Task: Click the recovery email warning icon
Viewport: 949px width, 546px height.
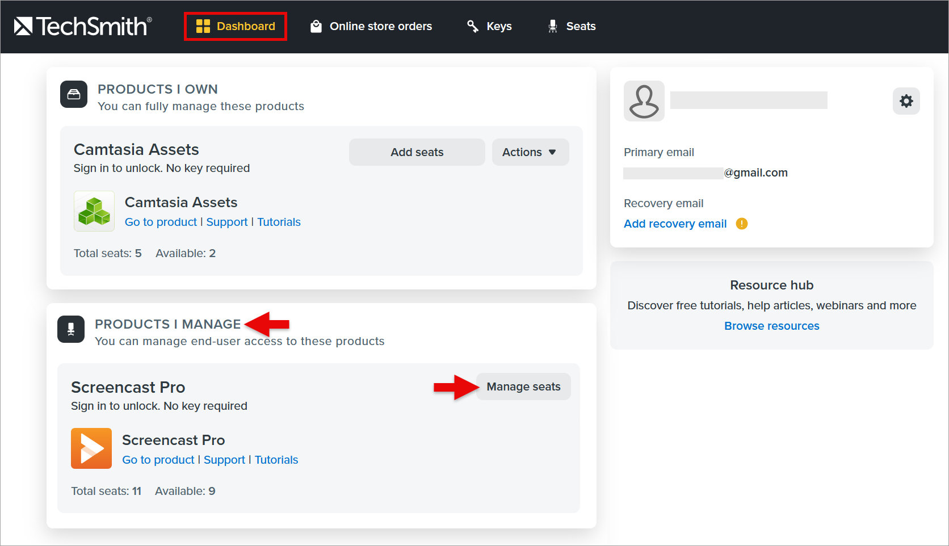Action: pyautogui.click(x=742, y=224)
